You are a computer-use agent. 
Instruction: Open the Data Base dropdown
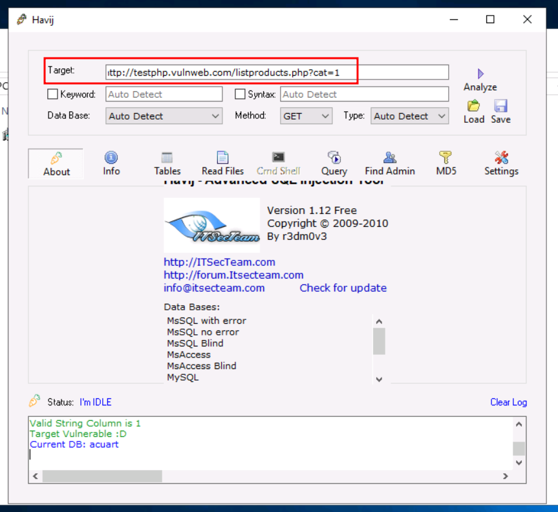pyautogui.click(x=164, y=116)
